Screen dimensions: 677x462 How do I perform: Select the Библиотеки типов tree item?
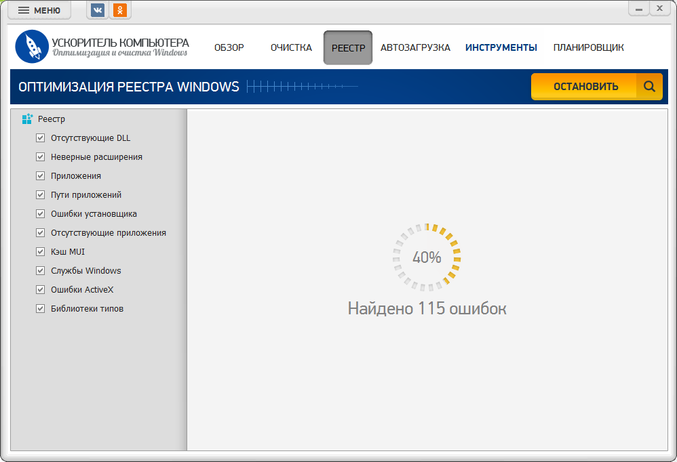coord(87,309)
